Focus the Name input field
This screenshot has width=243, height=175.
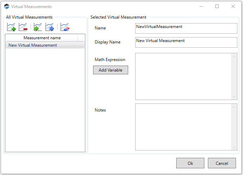pyautogui.click(x=186, y=28)
